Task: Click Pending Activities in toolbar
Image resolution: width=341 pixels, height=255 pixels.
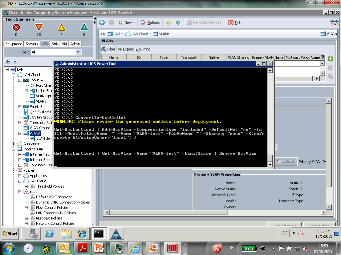Action: click(x=204, y=22)
